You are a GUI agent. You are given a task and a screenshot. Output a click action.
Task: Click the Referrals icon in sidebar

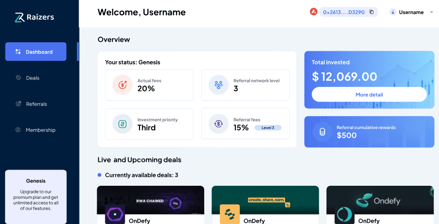pyautogui.click(x=18, y=104)
